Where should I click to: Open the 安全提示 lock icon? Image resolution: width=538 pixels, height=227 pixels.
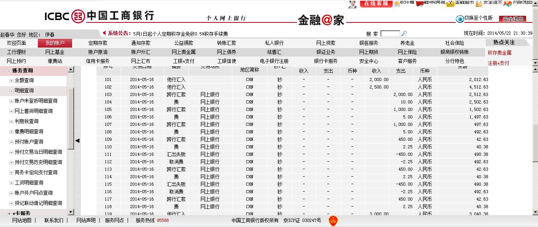pyautogui.click(x=479, y=4)
